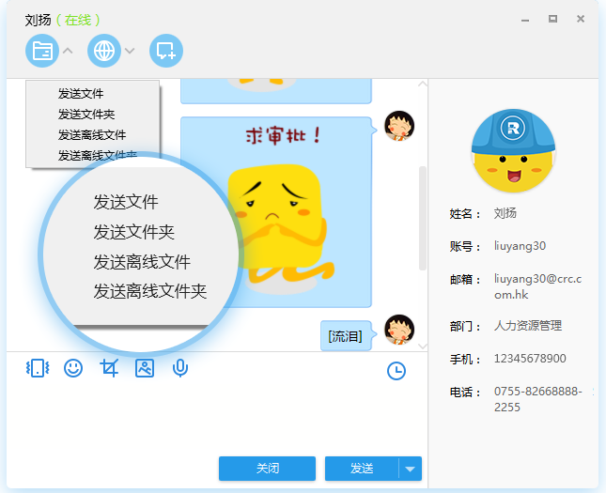Click the globe icon in the top toolbar

point(103,51)
